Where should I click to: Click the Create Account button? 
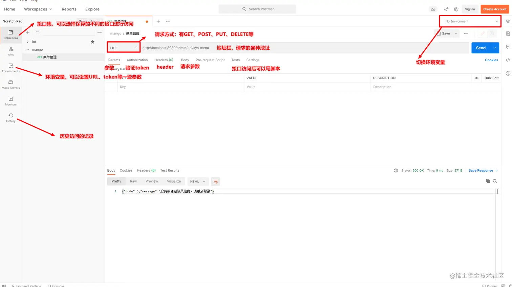point(495,9)
